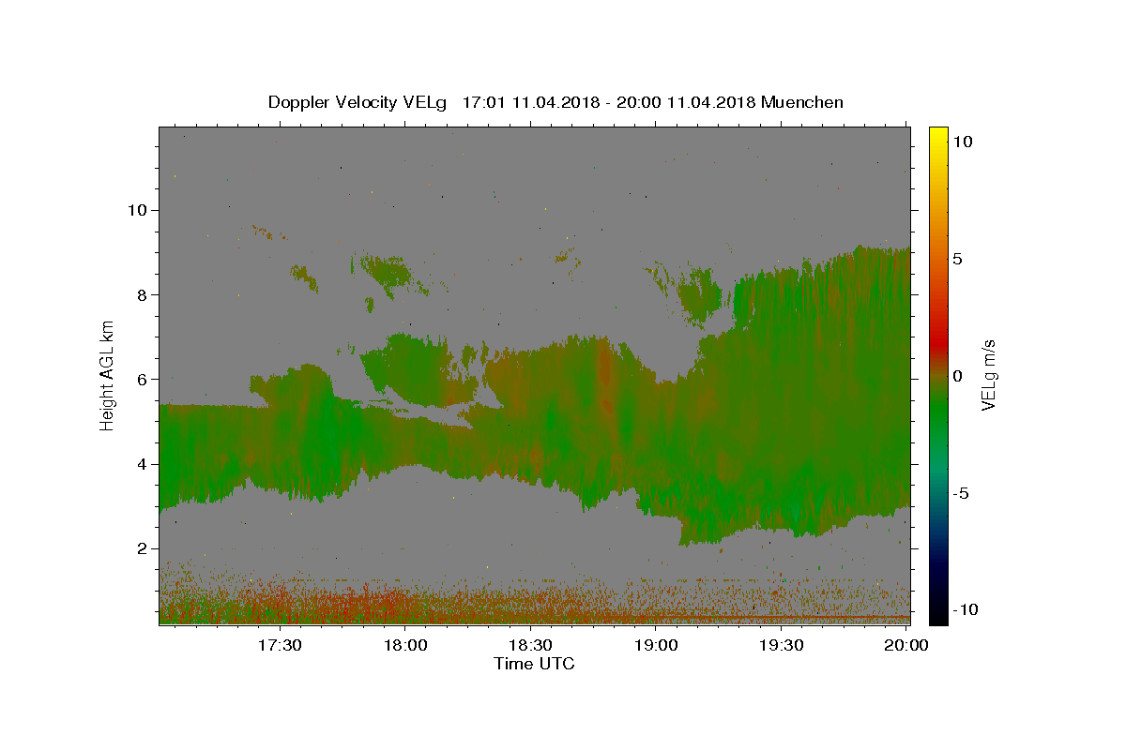
Task: Click the colorbar label '10' at top
Action: coord(963,142)
